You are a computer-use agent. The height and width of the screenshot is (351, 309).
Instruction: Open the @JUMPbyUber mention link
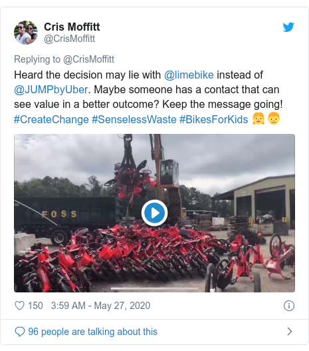[x=51, y=90]
